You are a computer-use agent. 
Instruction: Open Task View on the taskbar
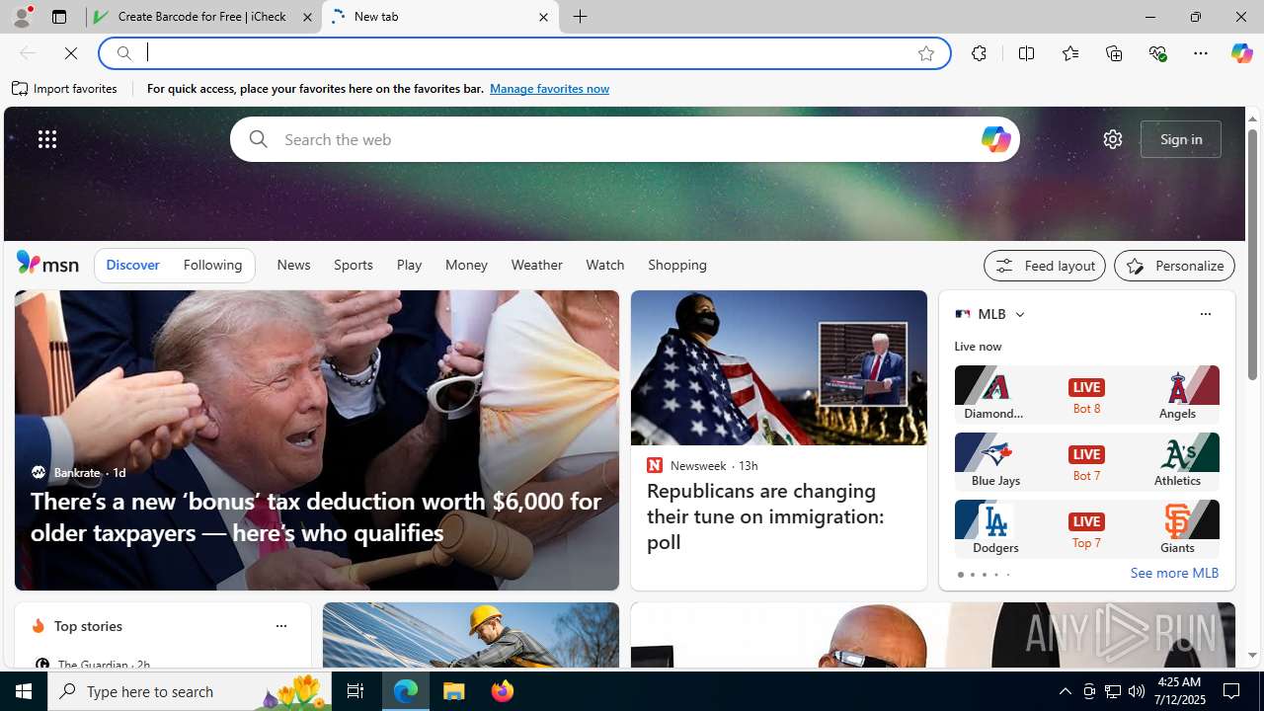click(355, 691)
